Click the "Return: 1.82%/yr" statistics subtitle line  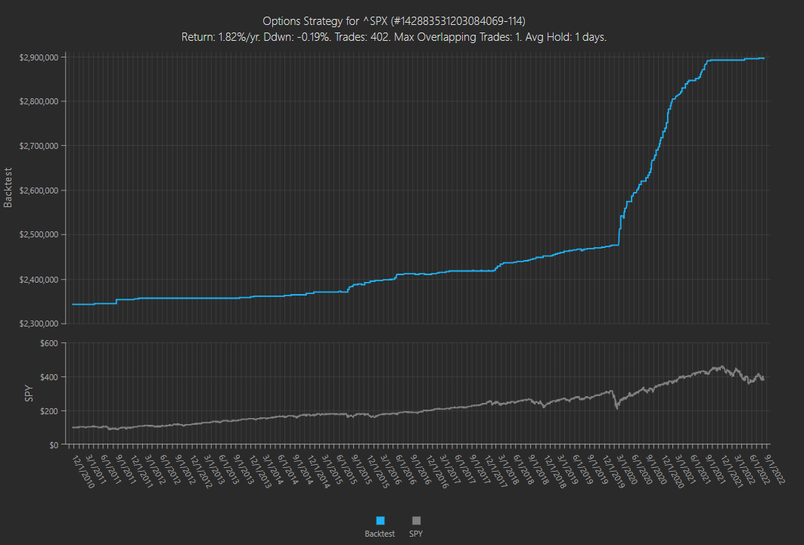(394, 37)
